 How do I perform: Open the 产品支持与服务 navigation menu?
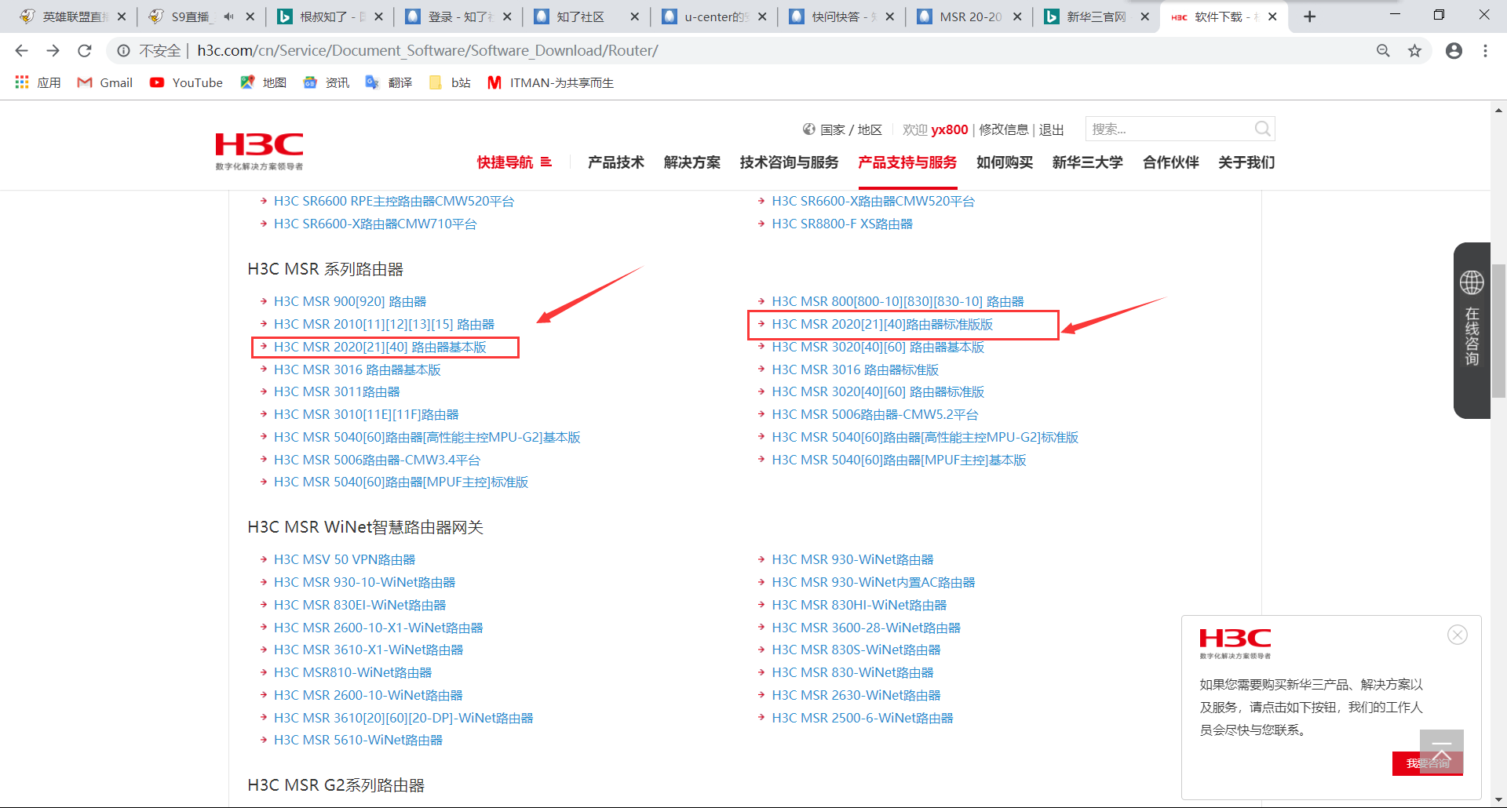coord(907,162)
